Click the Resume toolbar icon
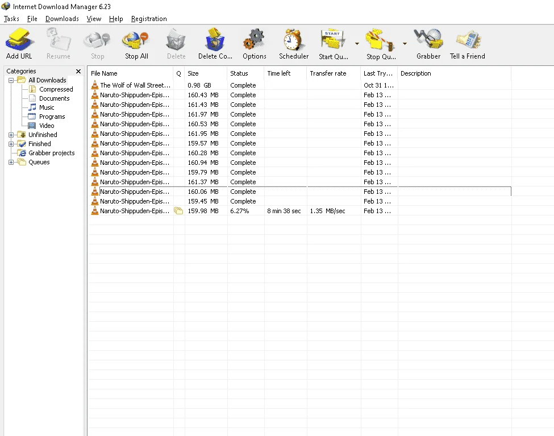 point(59,44)
